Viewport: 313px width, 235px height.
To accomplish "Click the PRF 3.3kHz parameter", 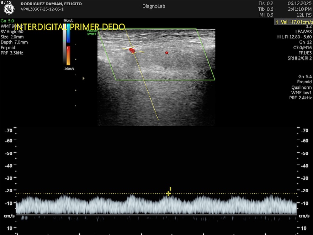I will pos(12,53).
